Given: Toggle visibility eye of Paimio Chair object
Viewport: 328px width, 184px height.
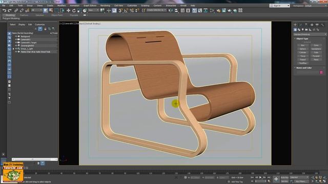Looking at the screenshot, I should point(16,52).
